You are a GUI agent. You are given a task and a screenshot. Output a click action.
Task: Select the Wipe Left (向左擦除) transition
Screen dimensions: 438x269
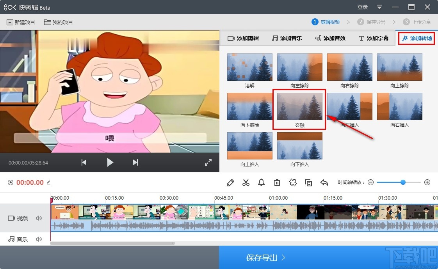pyautogui.click(x=300, y=67)
